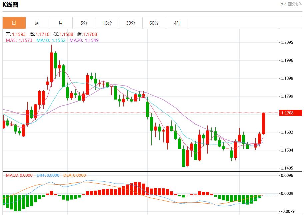Choose the 15分 timeframe tab
Image resolution: width=305 pixels, height=215 pixels.
coord(107,23)
